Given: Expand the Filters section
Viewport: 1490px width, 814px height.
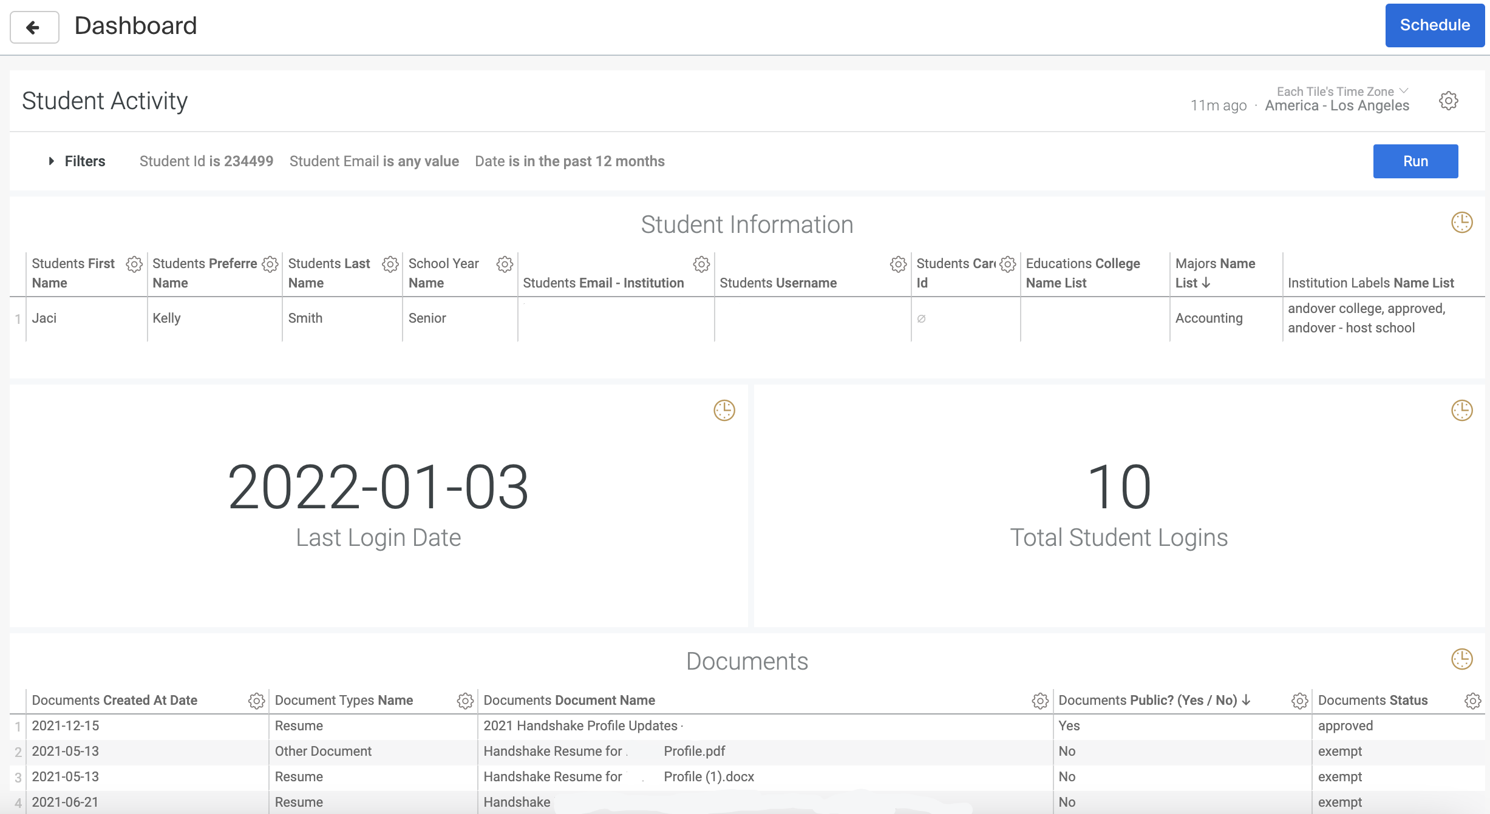Looking at the screenshot, I should (x=77, y=161).
